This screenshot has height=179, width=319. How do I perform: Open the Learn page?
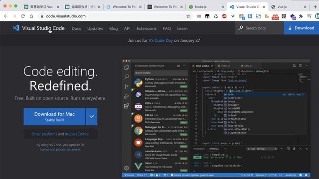(182, 28)
